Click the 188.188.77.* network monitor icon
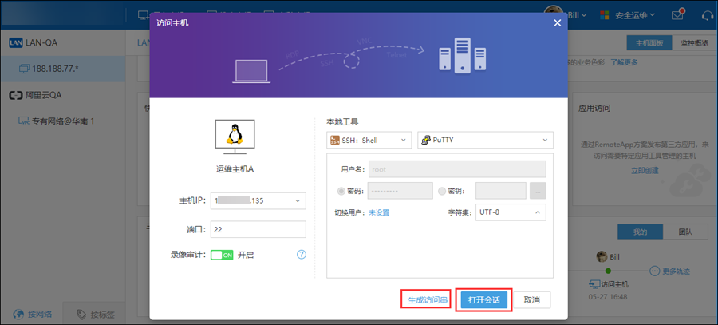Image resolution: width=718 pixels, height=325 pixels. (26, 69)
